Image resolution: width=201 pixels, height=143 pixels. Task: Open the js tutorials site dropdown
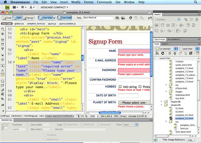pos(166,49)
